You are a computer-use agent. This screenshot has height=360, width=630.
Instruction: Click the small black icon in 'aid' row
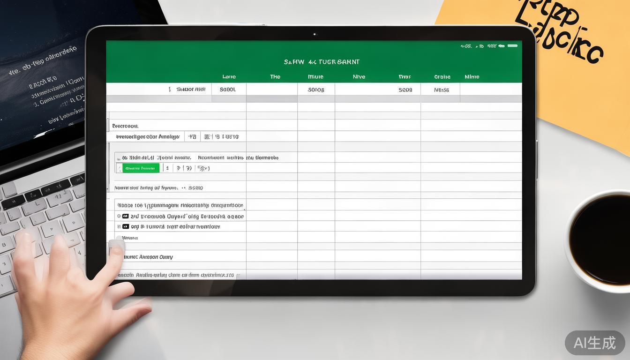(x=125, y=216)
